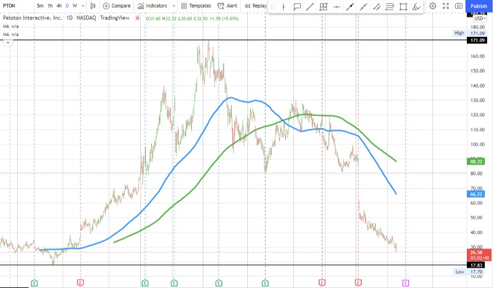The height and width of the screenshot is (288, 493).
Task: Create an Alert
Action: (x=228, y=6)
